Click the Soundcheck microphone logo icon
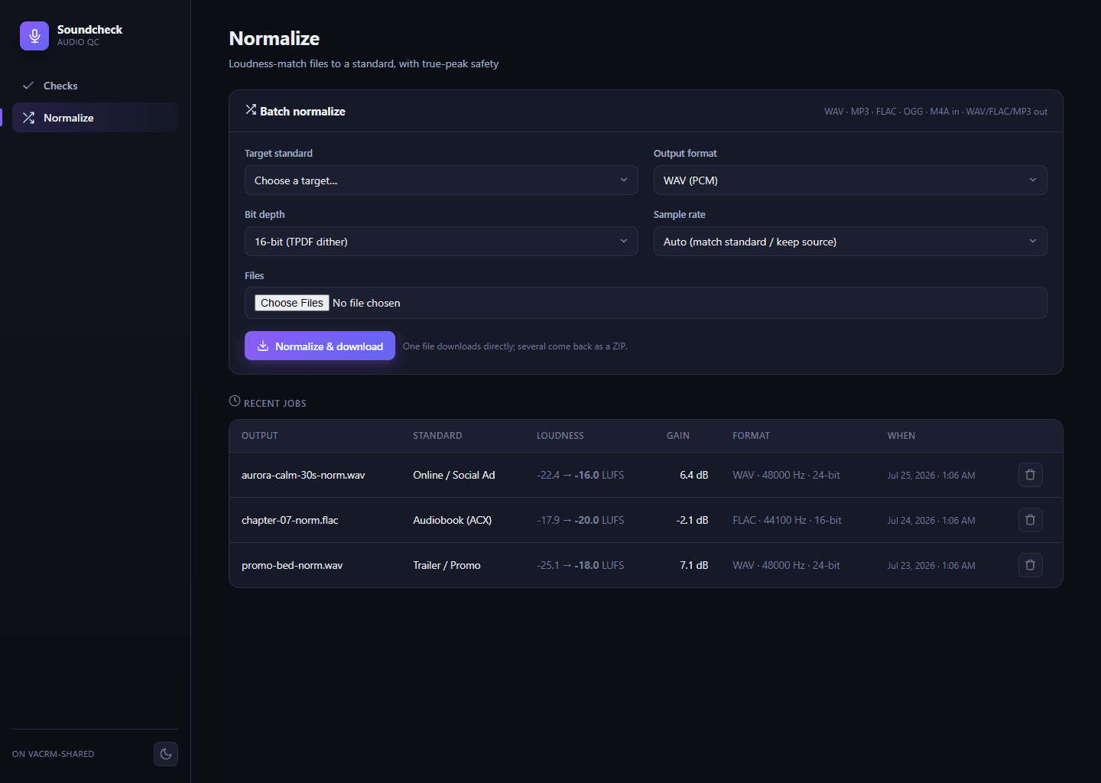Viewport: 1101px width, 783px height. 34,36
